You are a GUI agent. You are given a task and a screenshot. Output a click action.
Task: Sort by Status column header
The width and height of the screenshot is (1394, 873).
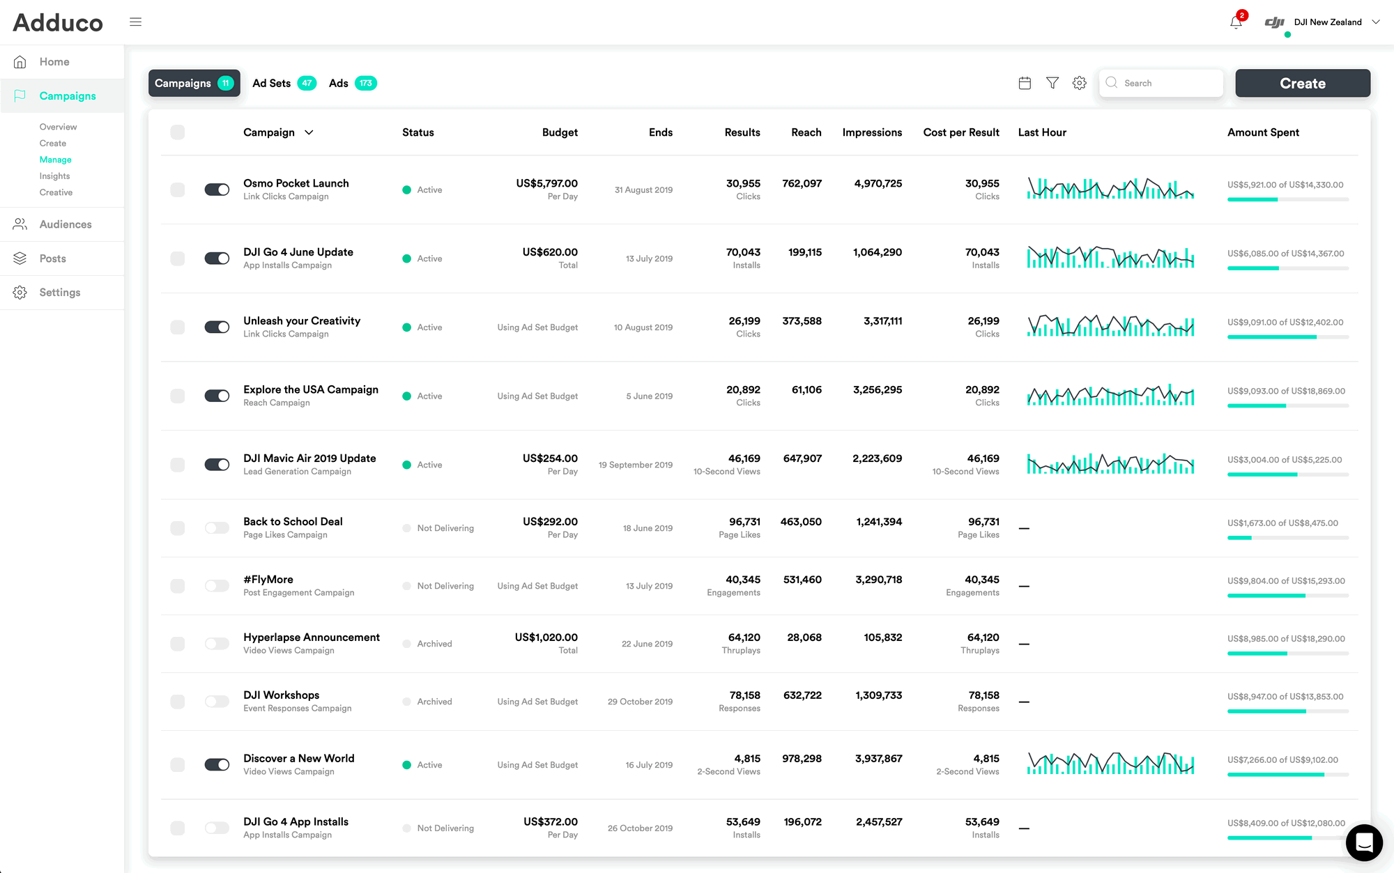(x=418, y=132)
